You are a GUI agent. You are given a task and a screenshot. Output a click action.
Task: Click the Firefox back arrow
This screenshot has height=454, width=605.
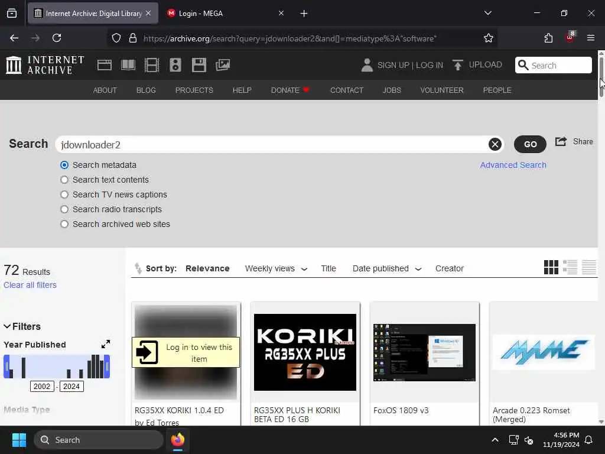[14, 38]
